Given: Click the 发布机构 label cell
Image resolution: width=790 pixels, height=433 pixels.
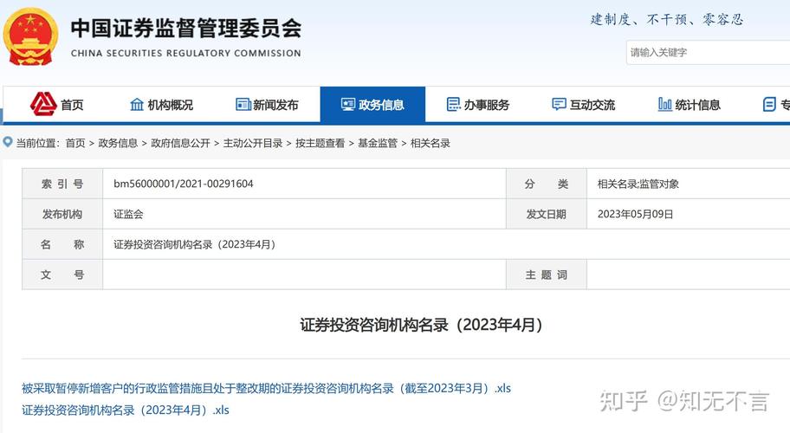Looking at the screenshot, I should pyautogui.click(x=62, y=214).
